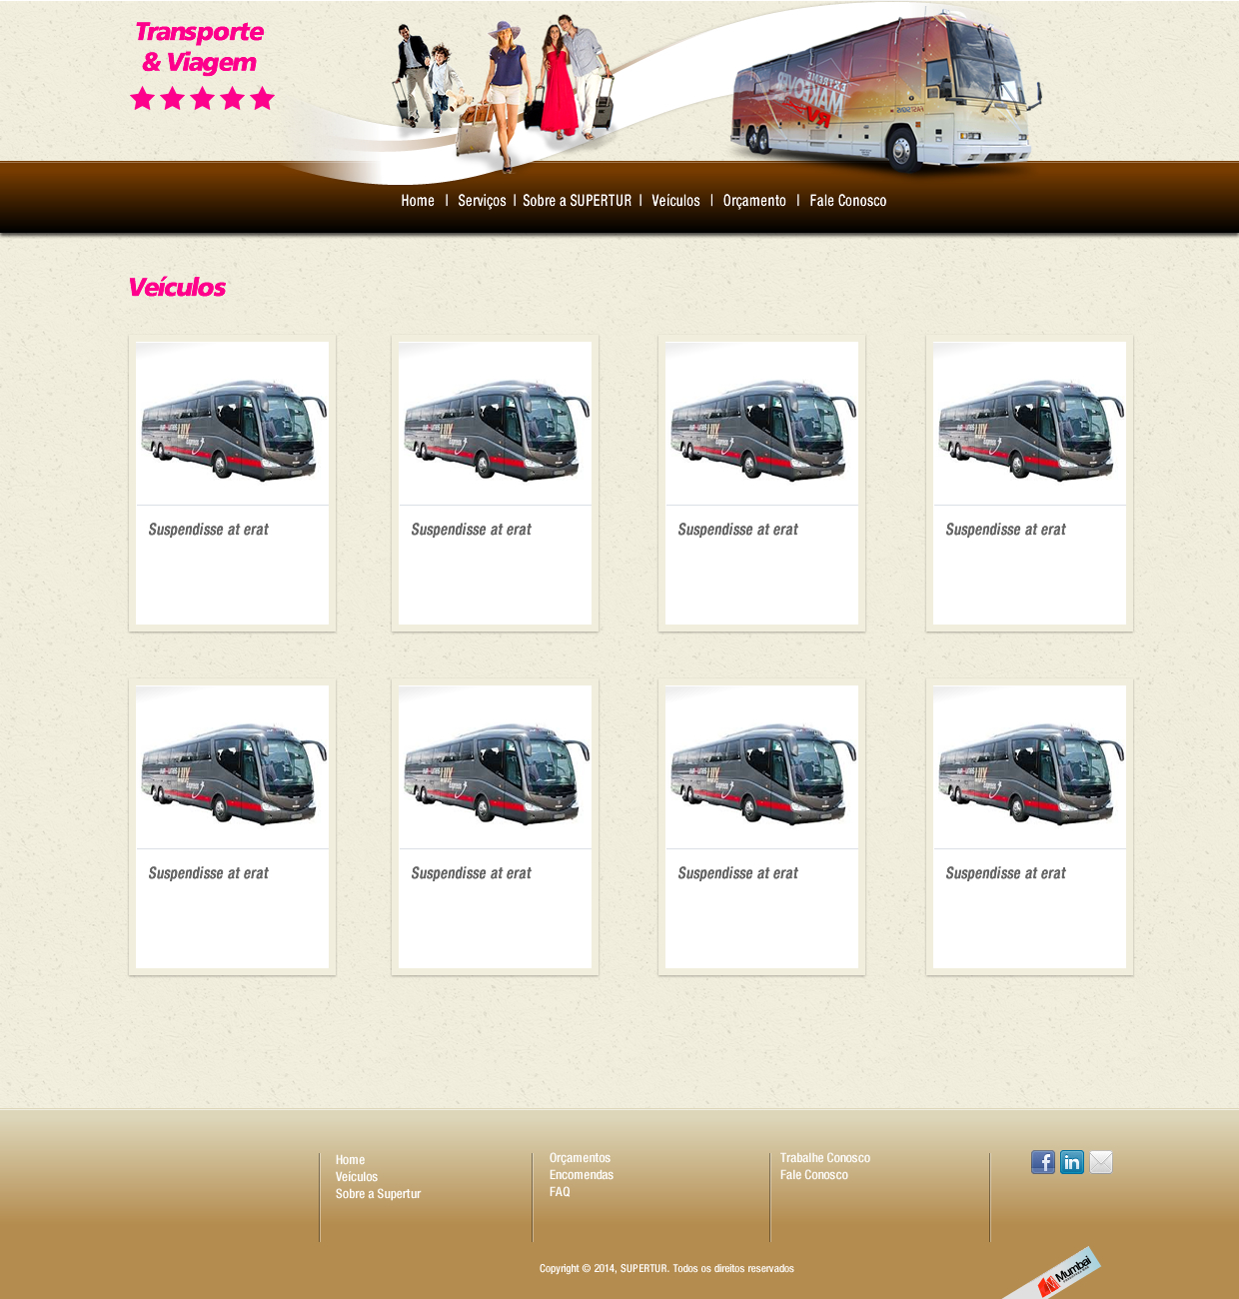Open Sobre a SUPERTUR menu item
This screenshot has width=1239, height=1299.
pyautogui.click(x=577, y=201)
